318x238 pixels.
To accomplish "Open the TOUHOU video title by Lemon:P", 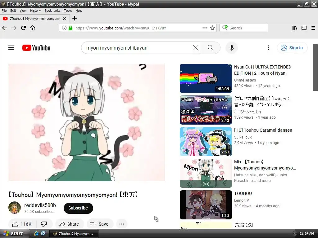I will click(x=243, y=193).
